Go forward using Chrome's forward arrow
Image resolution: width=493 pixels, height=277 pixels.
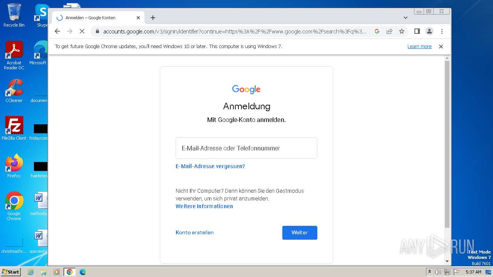tap(70, 31)
